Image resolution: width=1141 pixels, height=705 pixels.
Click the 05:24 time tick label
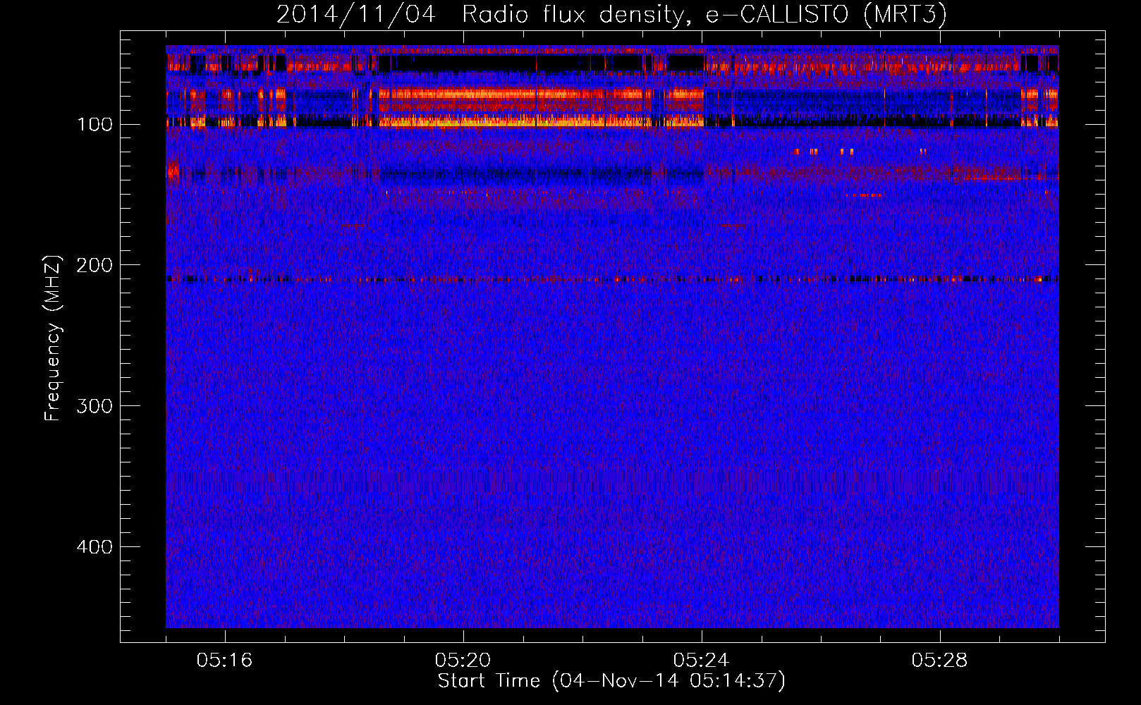(x=702, y=661)
